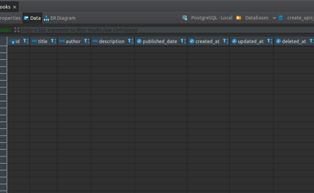The image size is (314, 193).
Task: Select the title column header
Action: click(43, 41)
